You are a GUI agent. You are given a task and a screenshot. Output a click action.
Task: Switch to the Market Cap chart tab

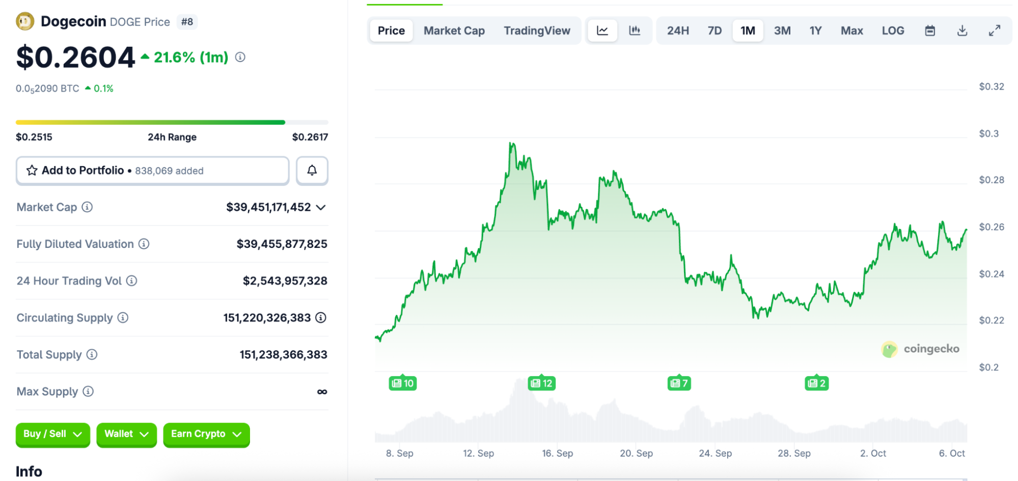click(454, 31)
